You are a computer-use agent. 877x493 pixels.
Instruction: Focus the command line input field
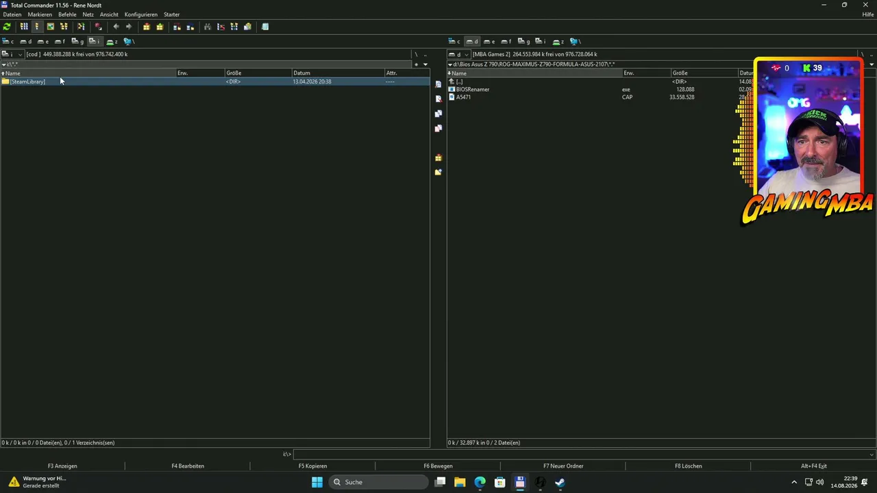(x=584, y=454)
